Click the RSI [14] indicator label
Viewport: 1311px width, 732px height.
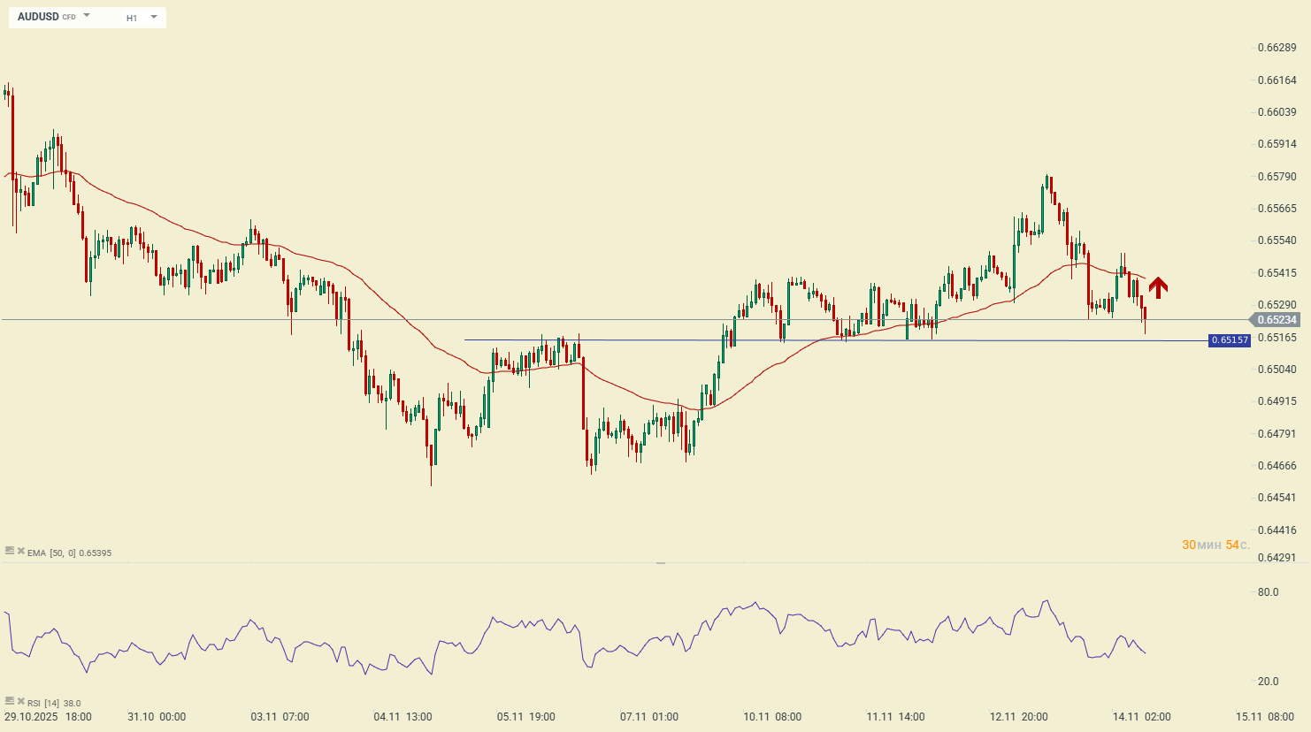tap(42, 704)
